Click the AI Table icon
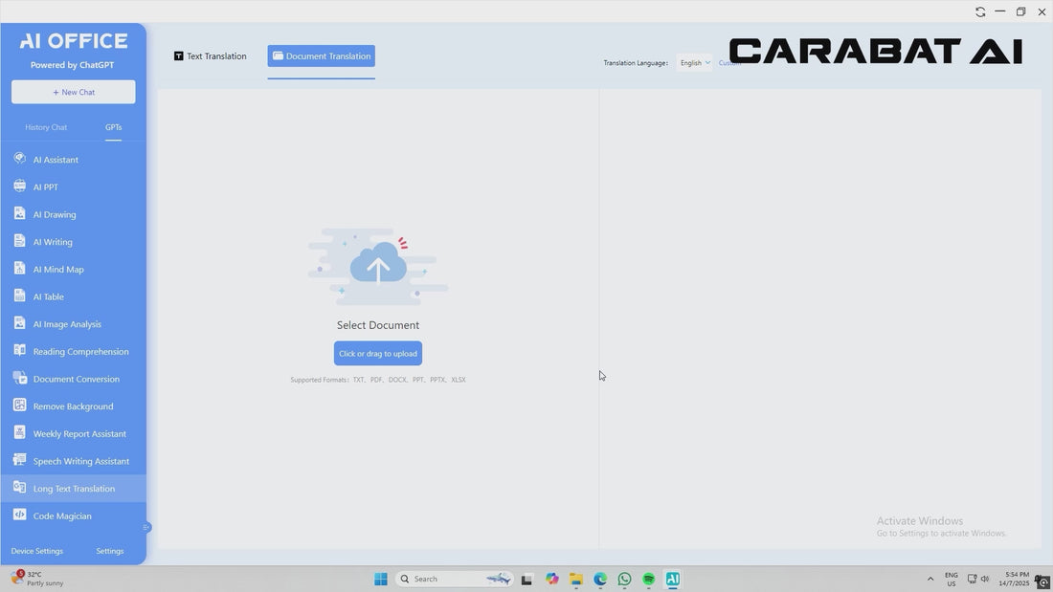This screenshot has width=1053, height=592. pos(19,296)
